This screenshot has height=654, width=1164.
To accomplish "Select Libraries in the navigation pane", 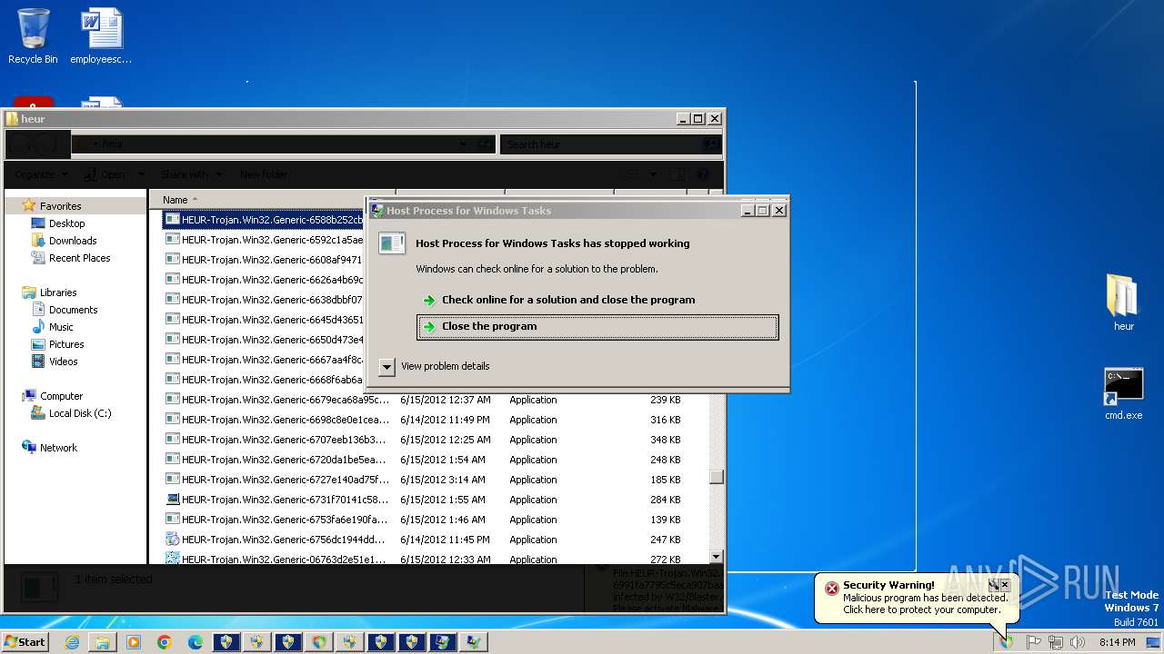I will coord(57,292).
